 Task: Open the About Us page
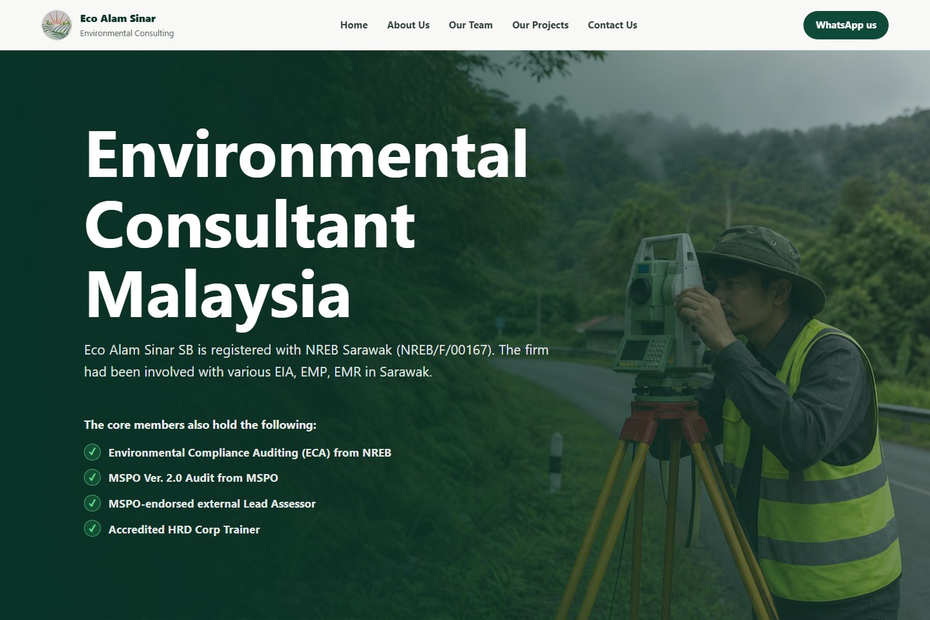(x=408, y=25)
